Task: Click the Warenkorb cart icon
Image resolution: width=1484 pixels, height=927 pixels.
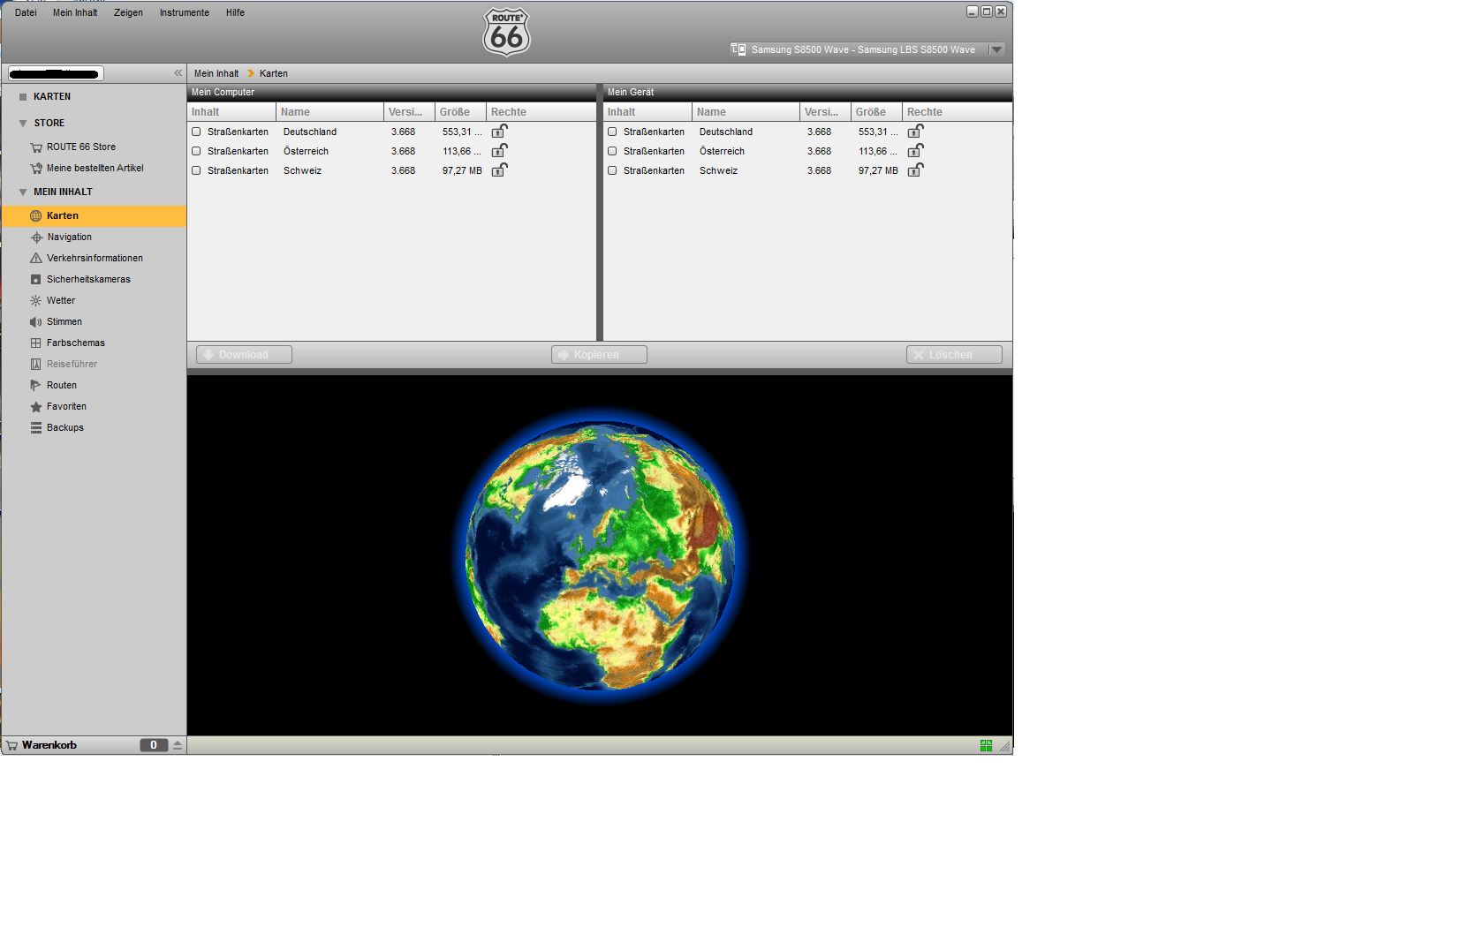Action: pyautogui.click(x=12, y=746)
